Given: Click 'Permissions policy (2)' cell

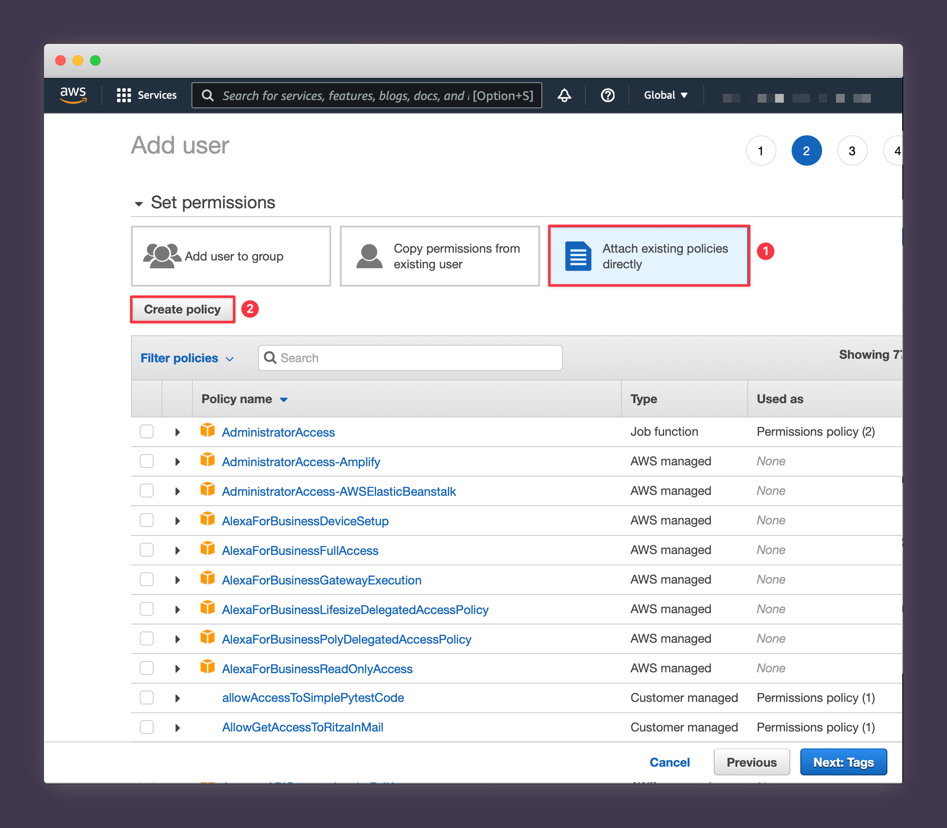Looking at the screenshot, I should coord(816,431).
